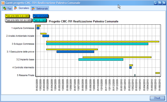Switch to the Fasi tab

[7, 8]
